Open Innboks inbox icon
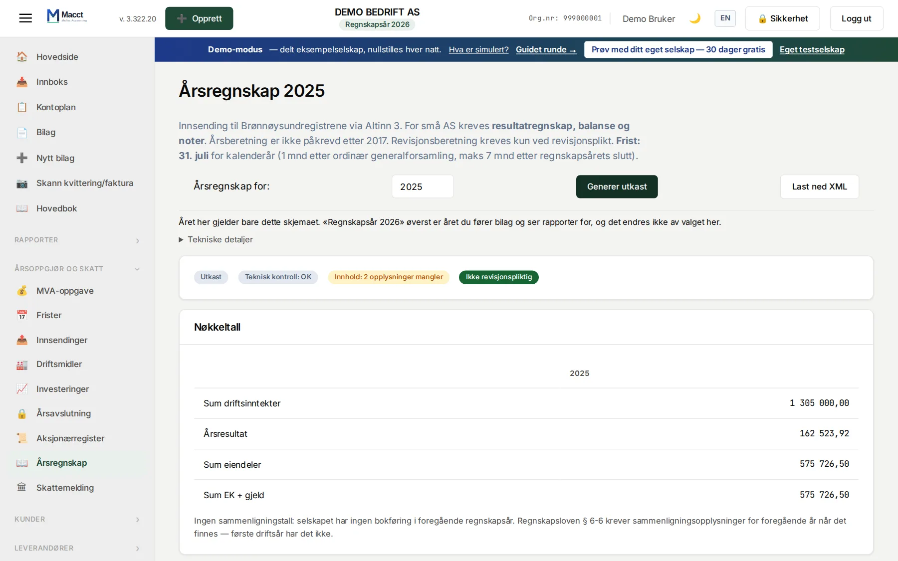Image resolution: width=898 pixels, height=561 pixels. point(22,82)
